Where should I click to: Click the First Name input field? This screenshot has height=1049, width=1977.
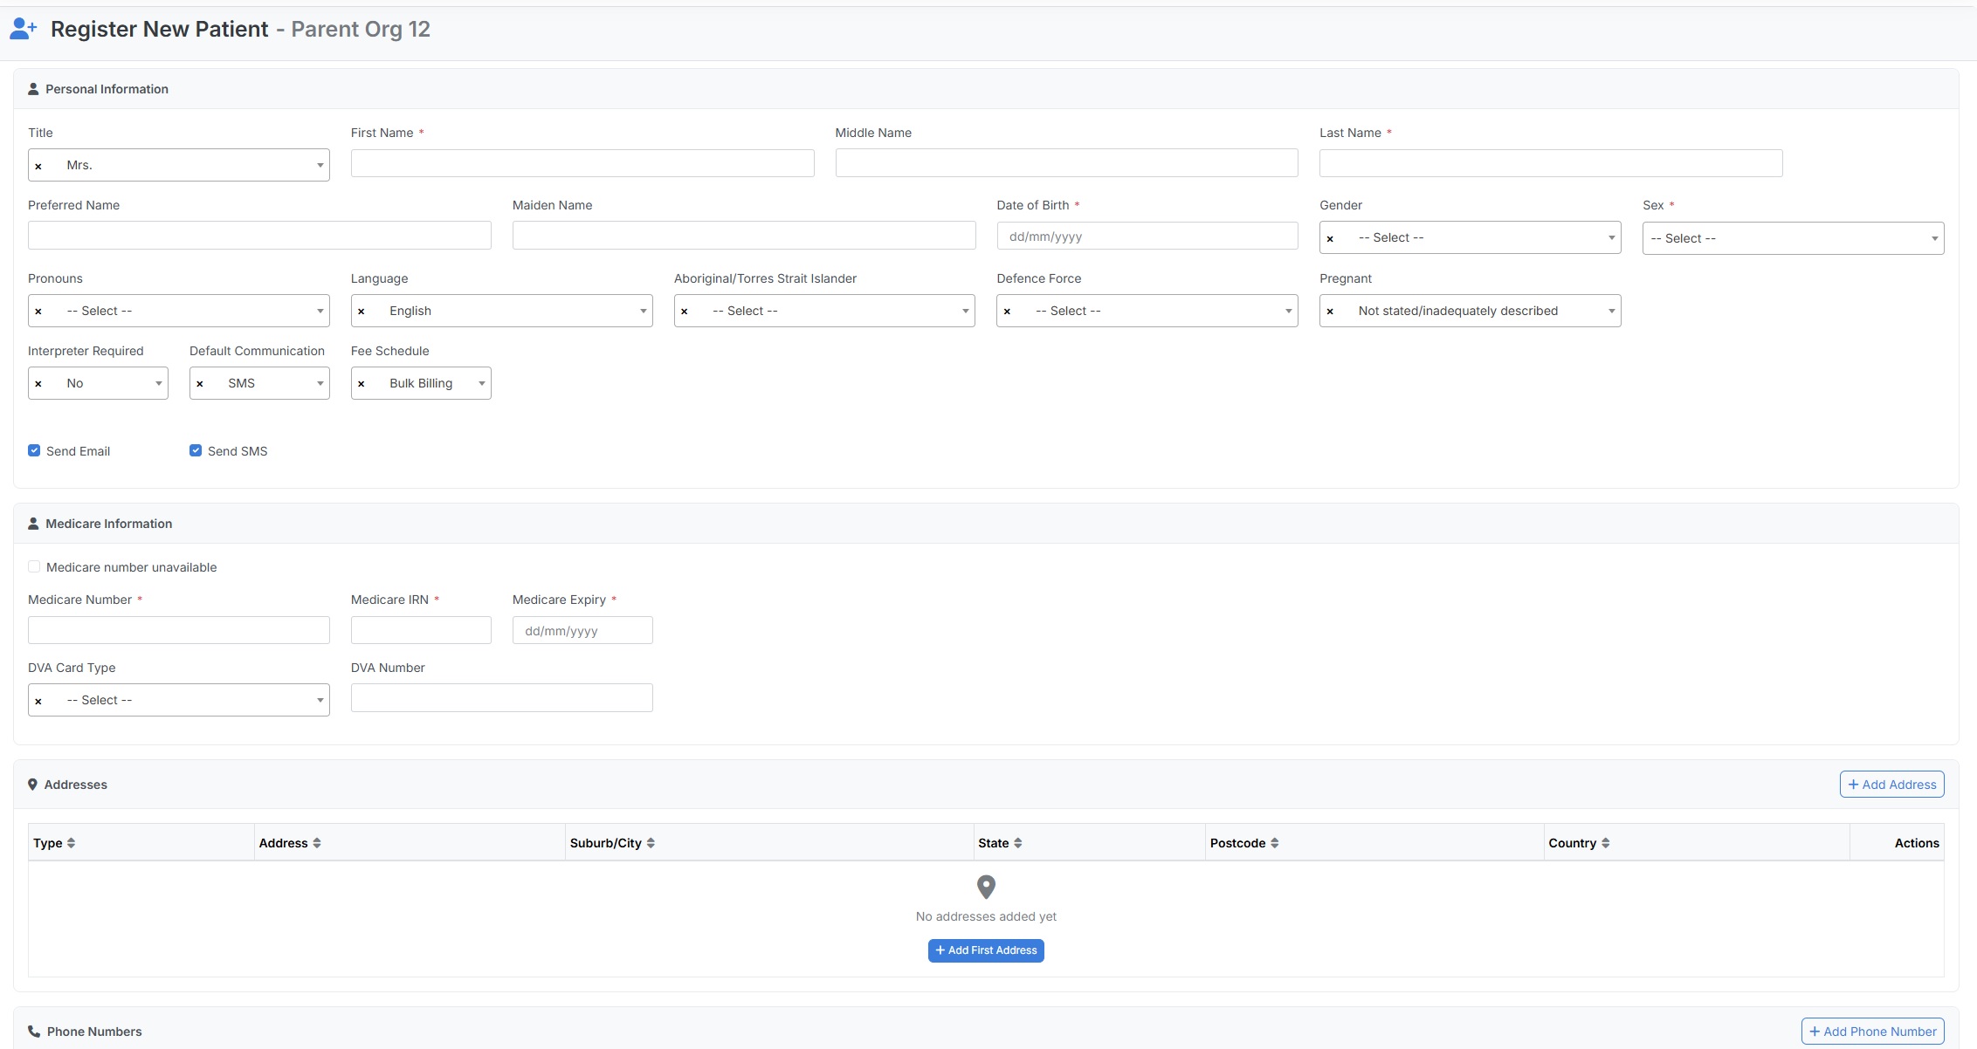click(582, 163)
